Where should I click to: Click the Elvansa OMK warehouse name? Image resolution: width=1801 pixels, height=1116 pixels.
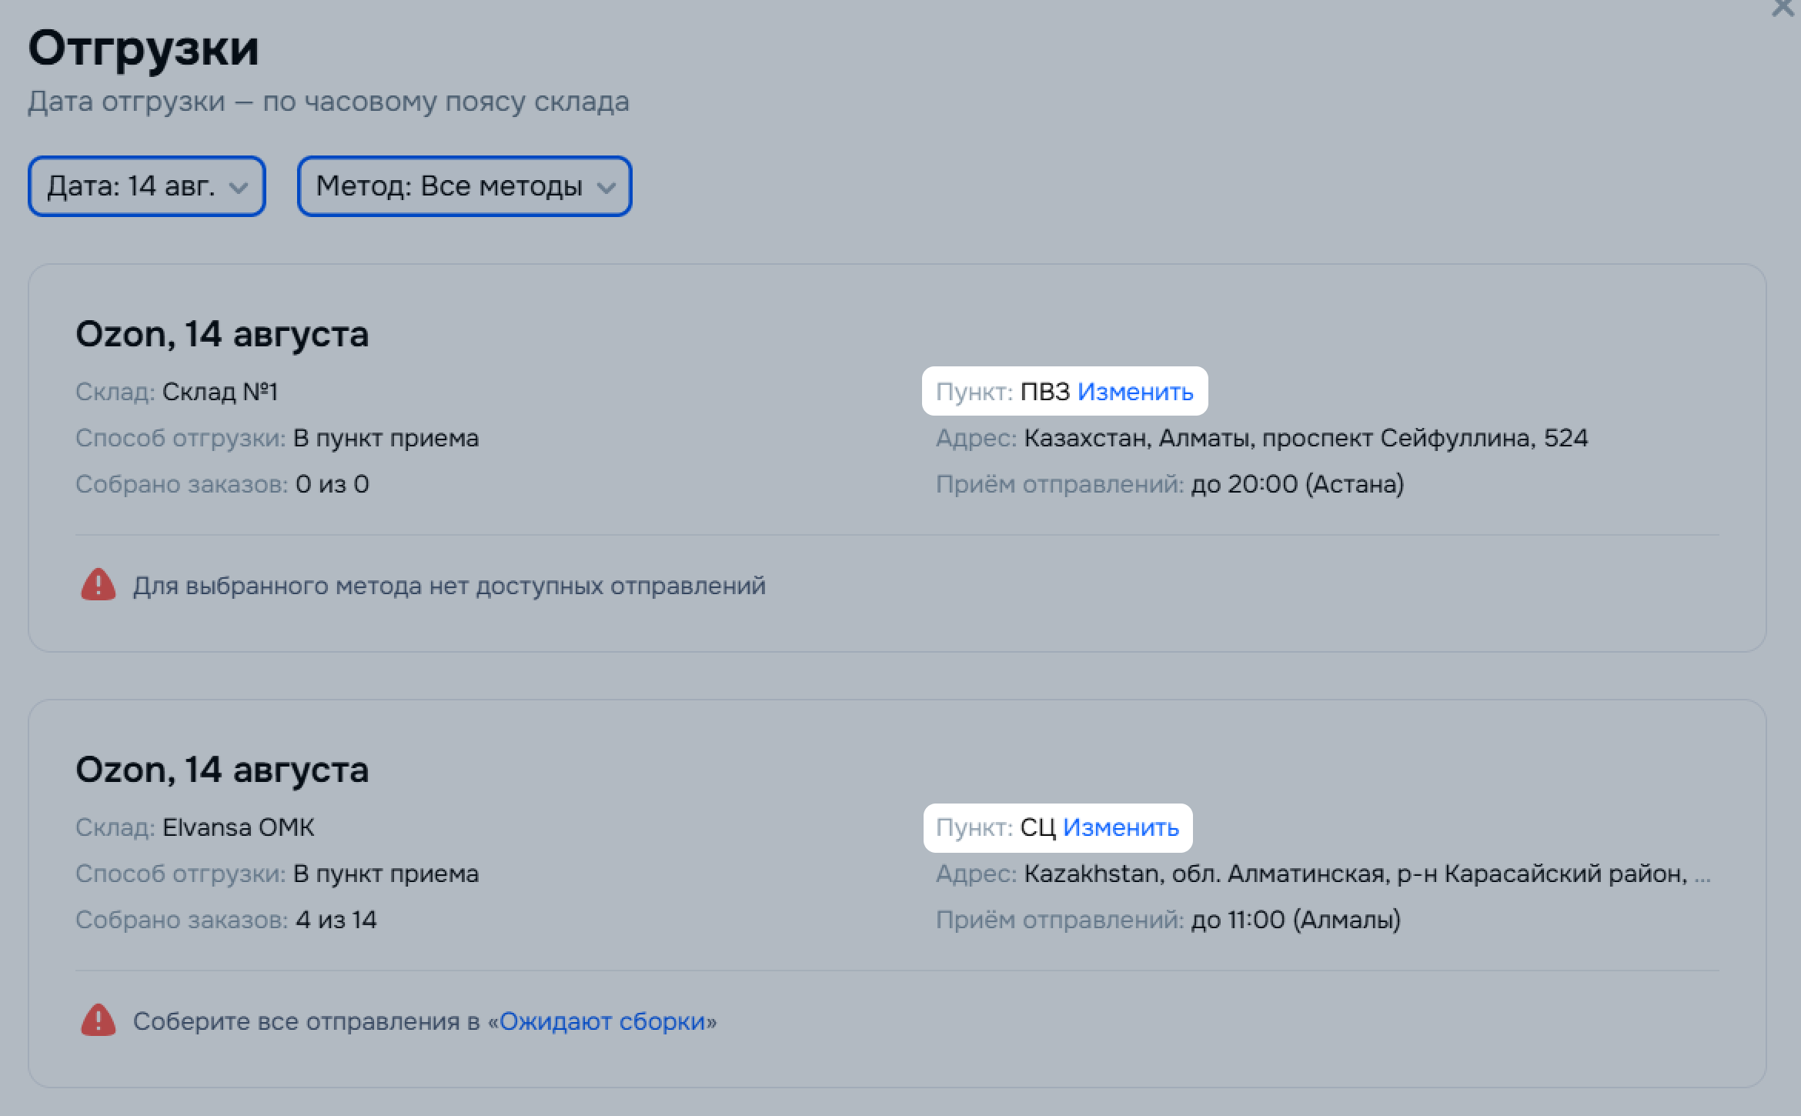click(239, 827)
